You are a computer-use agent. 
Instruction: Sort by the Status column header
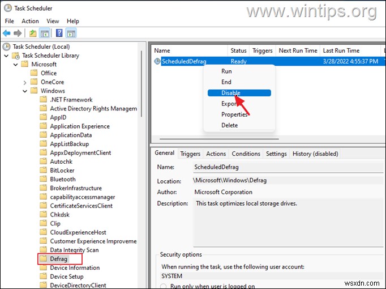coord(238,50)
